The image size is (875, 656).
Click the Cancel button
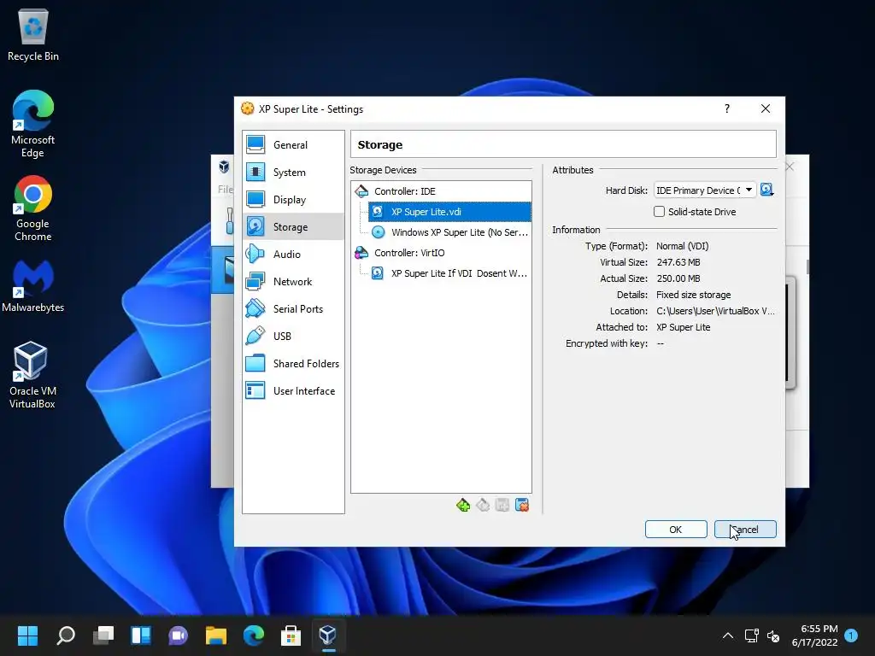[745, 530]
